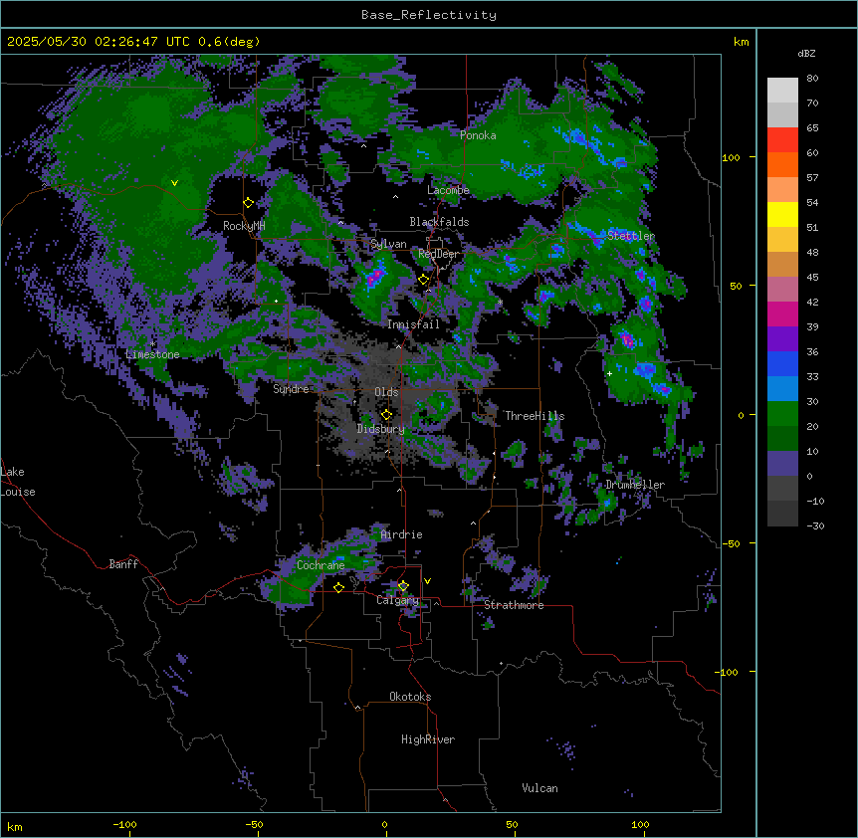This screenshot has height=838, width=858.
Task: Click the Drumheller town label
Action: [x=635, y=485]
